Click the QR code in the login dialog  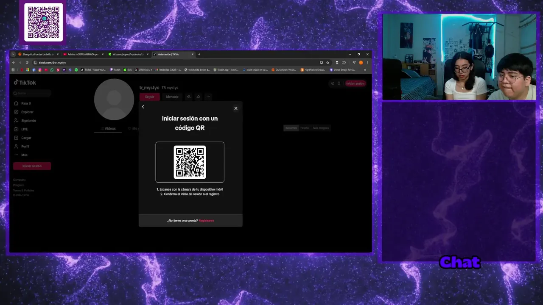tap(190, 162)
